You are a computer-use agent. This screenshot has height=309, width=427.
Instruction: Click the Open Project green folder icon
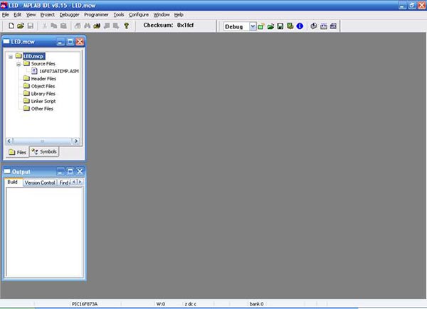(270, 26)
